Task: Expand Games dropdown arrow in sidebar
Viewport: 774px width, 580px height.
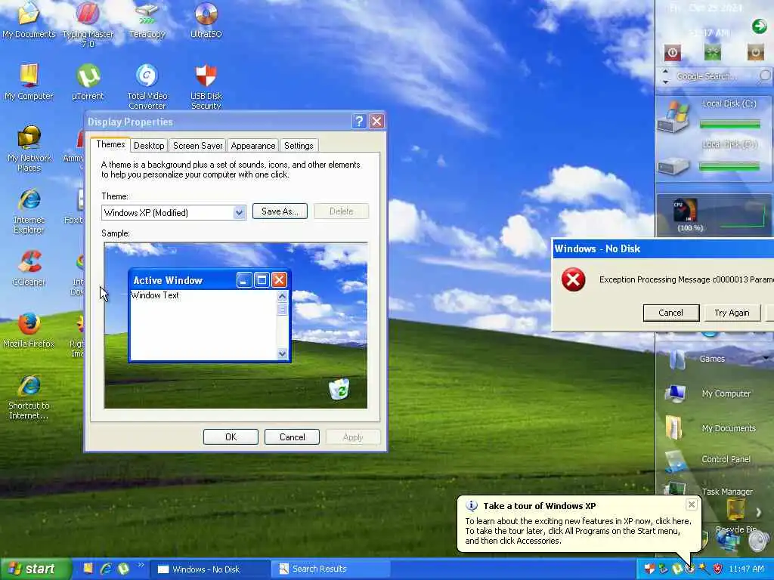Action: [x=766, y=358]
